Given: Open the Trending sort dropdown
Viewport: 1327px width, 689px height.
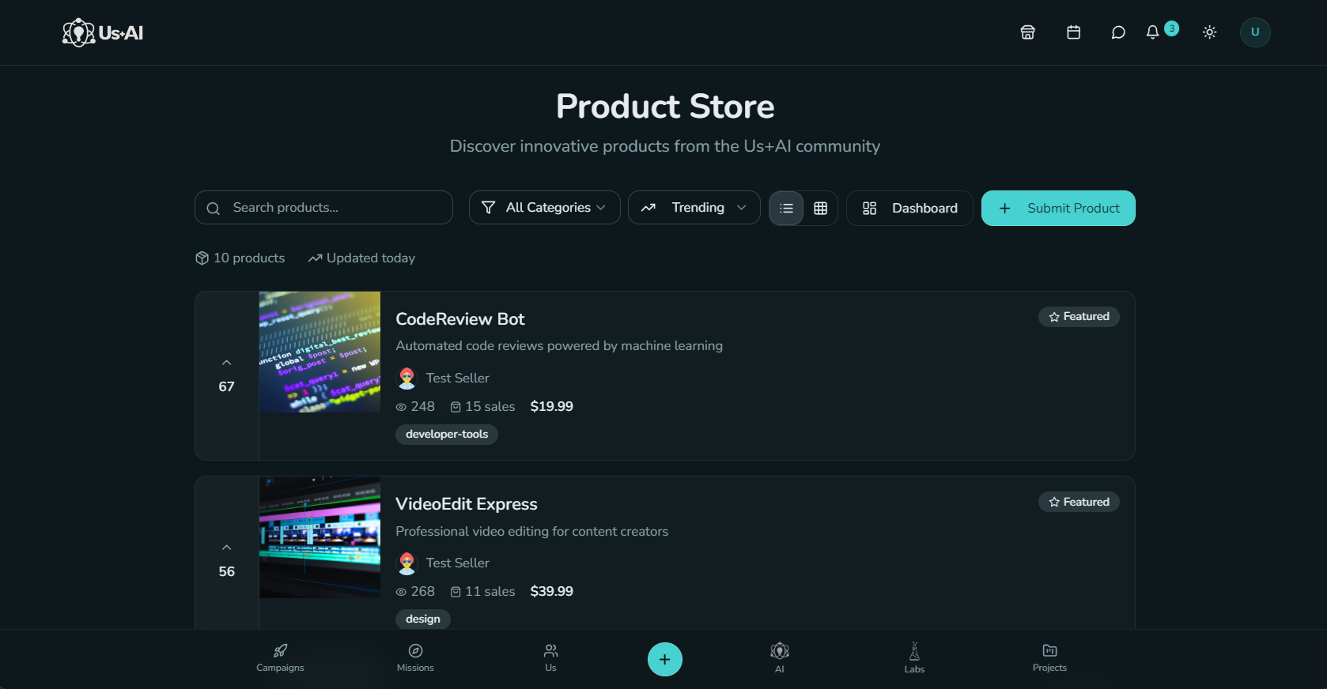Looking at the screenshot, I should tap(694, 208).
